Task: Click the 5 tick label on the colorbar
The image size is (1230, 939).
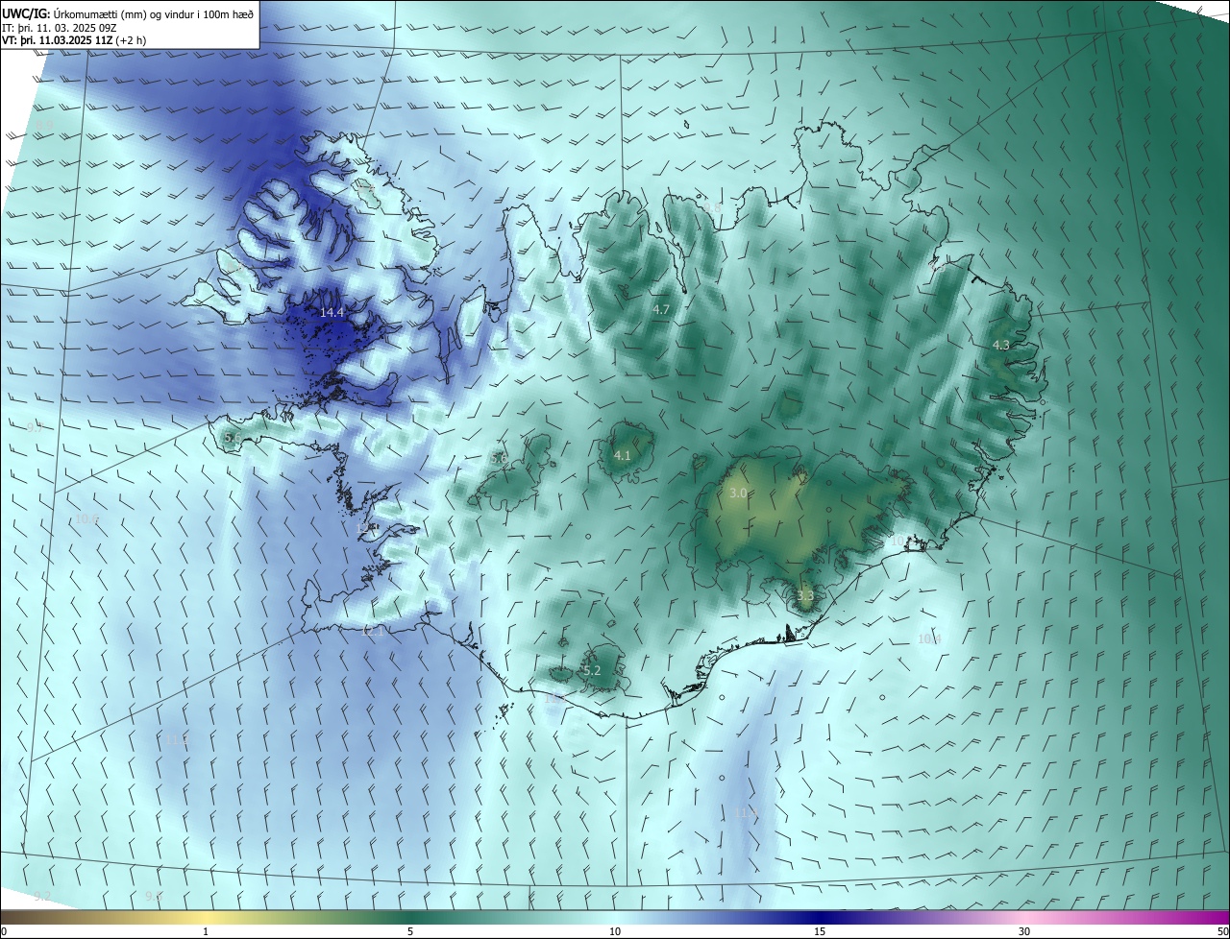Action: tap(410, 931)
